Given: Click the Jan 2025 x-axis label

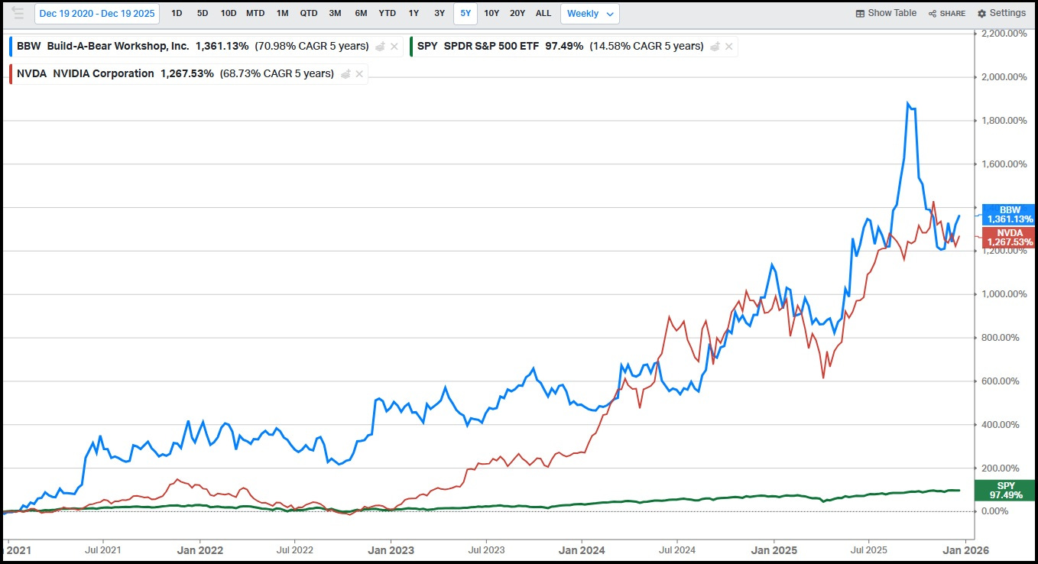Looking at the screenshot, I should point(774,549).
